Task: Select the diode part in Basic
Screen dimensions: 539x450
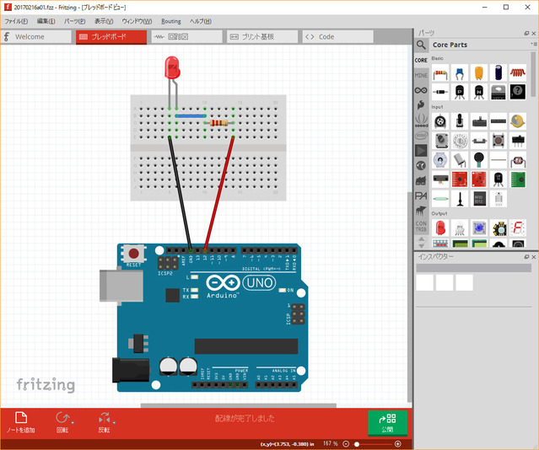Action: tap(440, 92)
